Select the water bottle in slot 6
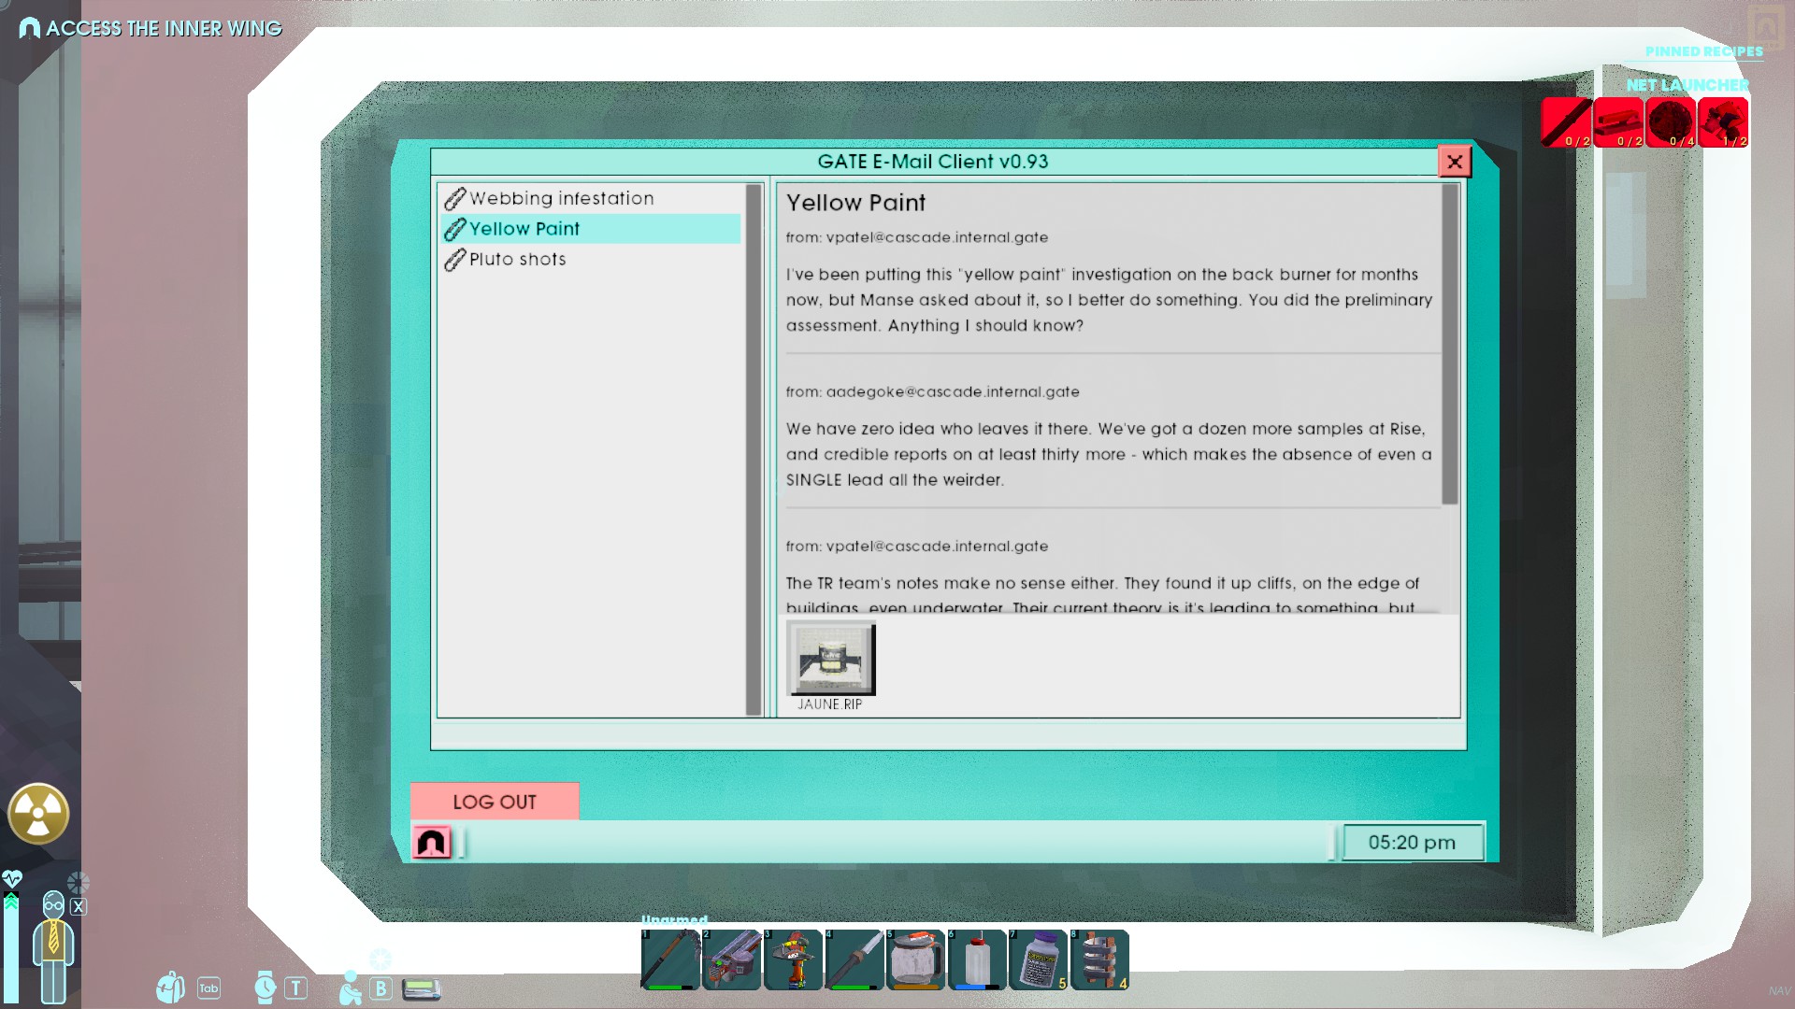The width and height of the screenshot is (1795, 1009). click(x=977, y=959)
